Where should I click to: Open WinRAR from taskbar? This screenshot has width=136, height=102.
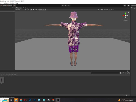click(53, 100)
